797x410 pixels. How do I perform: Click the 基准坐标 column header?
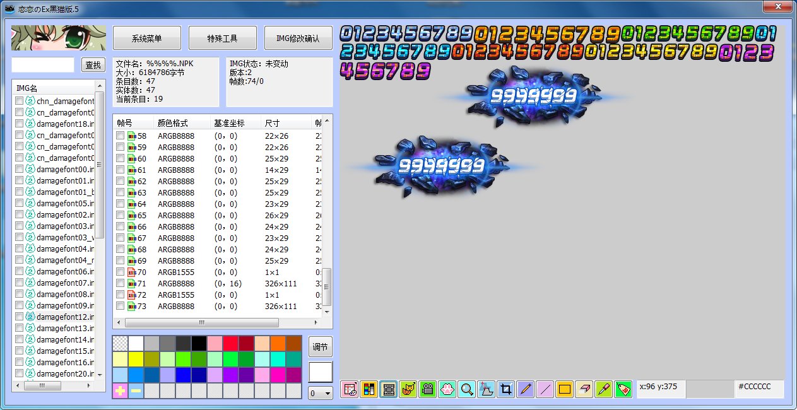tap(235, 124)
